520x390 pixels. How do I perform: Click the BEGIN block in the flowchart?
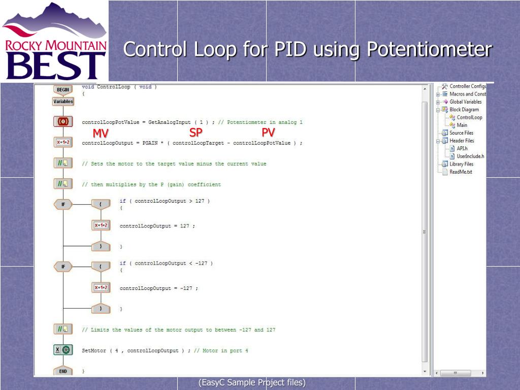pyautogui.click(x=63, y=89)
